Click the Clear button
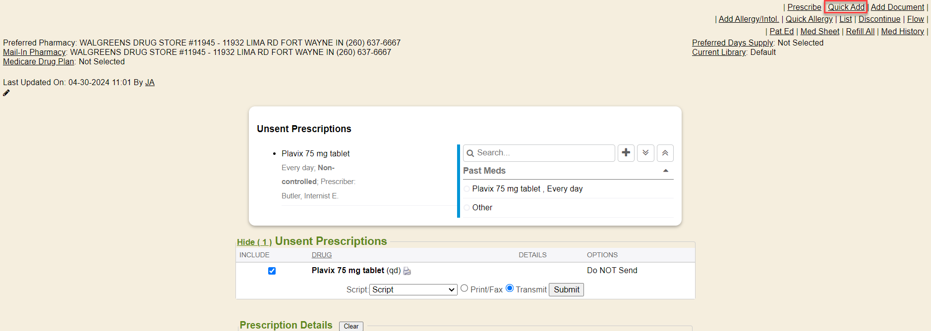Viewport: 931px width, 331px height. (351, 326)
